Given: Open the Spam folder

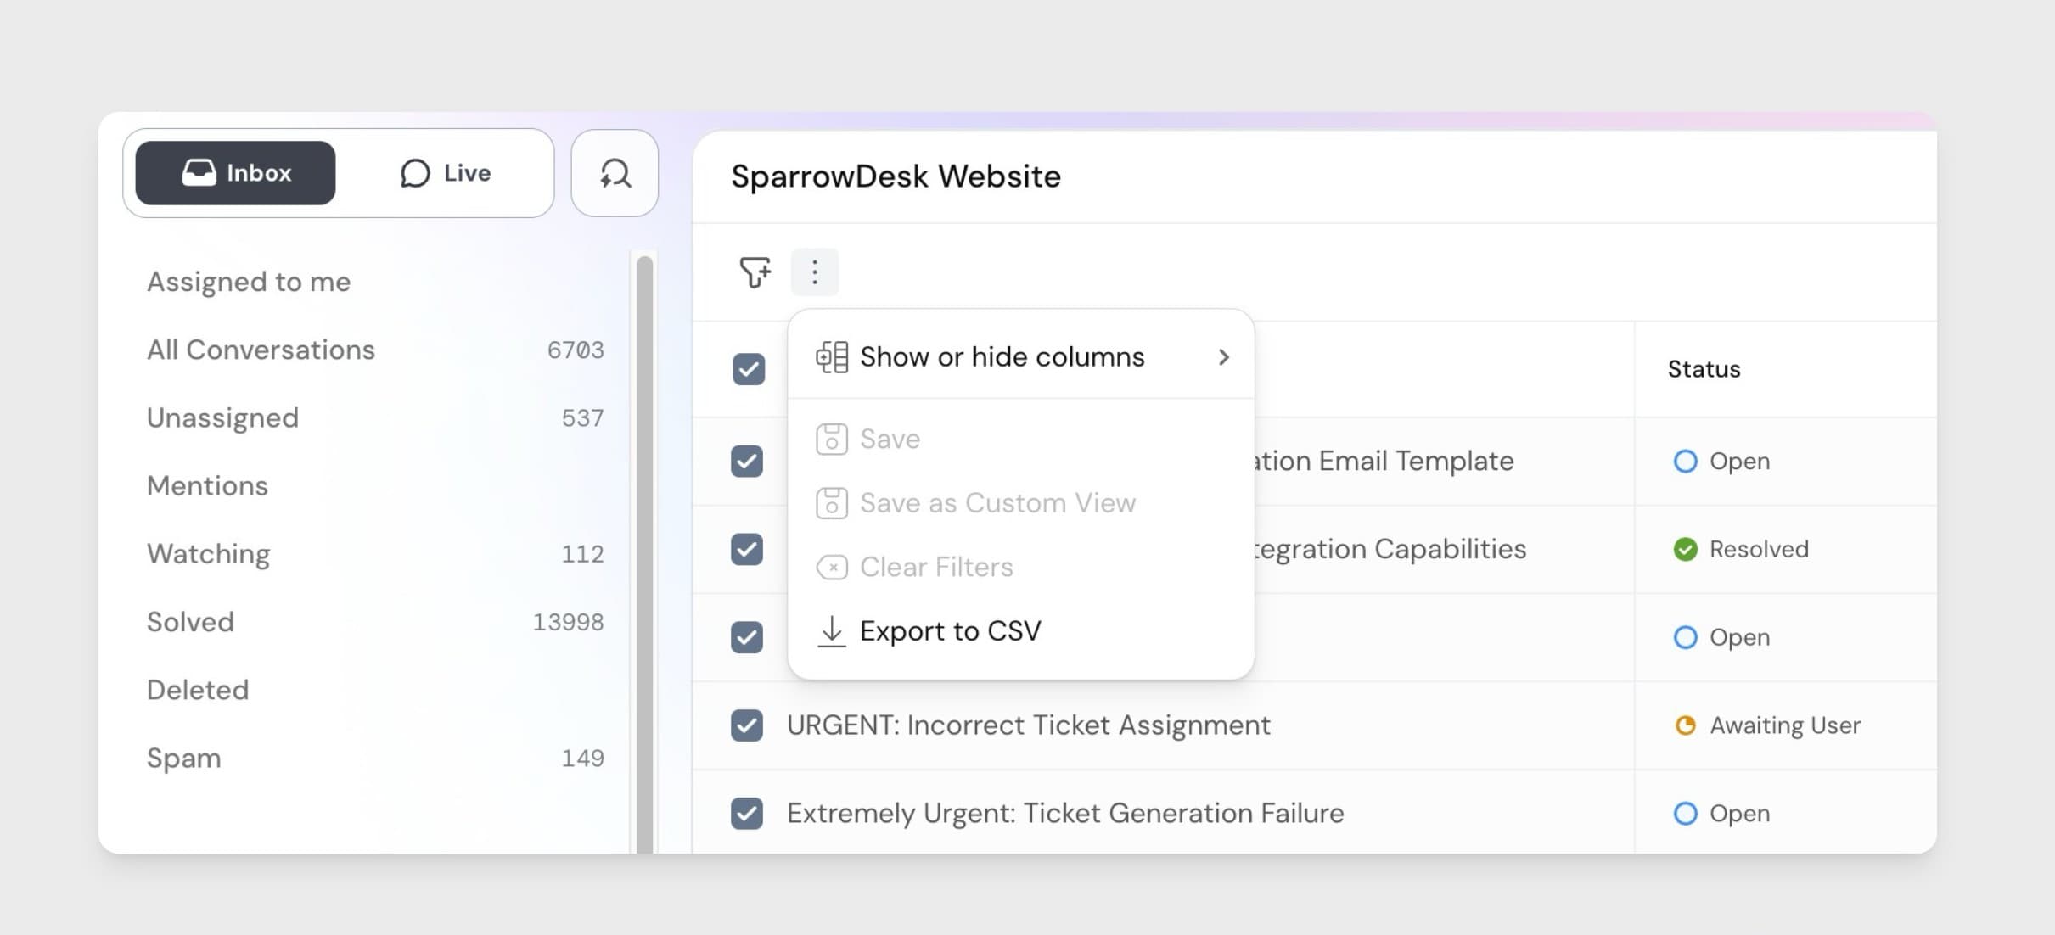Looking at the screenshot, I should (375, 758).
